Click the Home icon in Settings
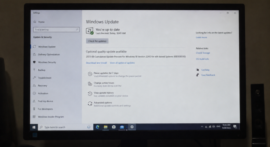 point(35,22)
